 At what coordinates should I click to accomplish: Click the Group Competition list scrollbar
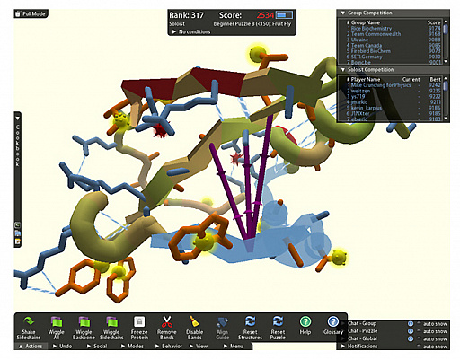(x=446, y=41)
